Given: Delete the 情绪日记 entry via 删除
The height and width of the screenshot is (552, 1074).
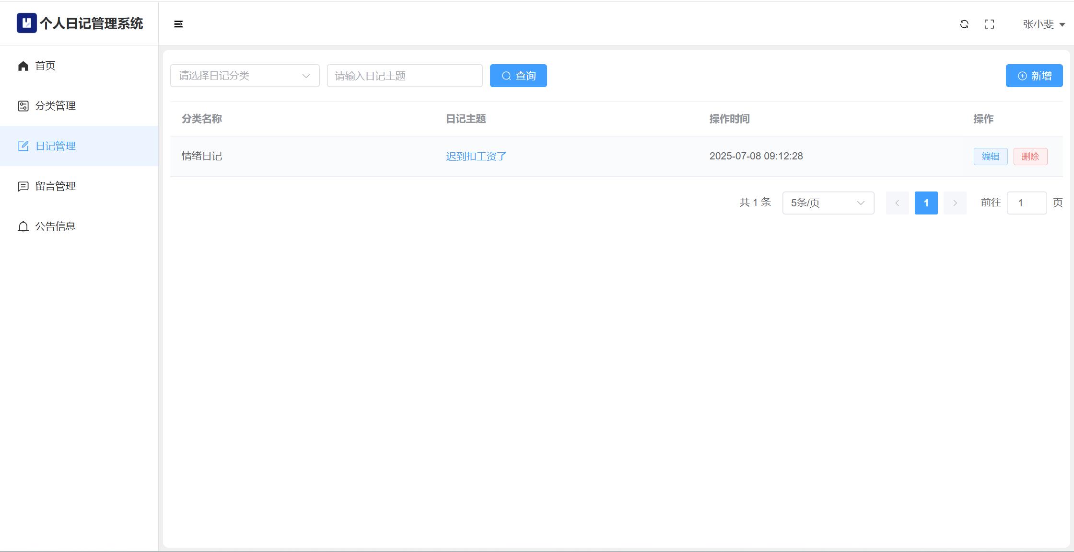Looking at the screenshot, I should [x=1030, y=157].
